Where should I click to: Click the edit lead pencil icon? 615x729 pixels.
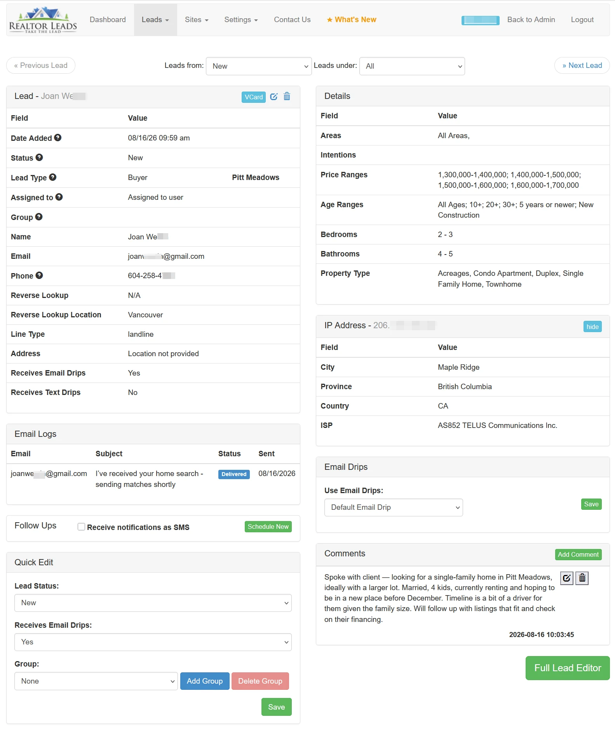pyautogui.click(x=274, y=97)
